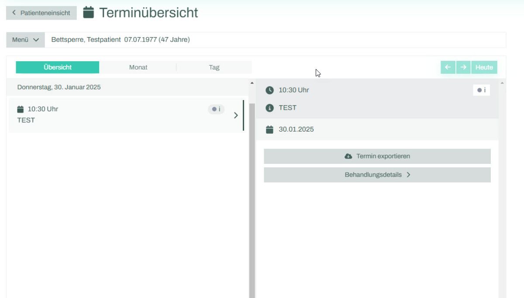Click the calendar icon beside the Terminübersicht title
The image size is (524, 298).
tap(89, 13)
